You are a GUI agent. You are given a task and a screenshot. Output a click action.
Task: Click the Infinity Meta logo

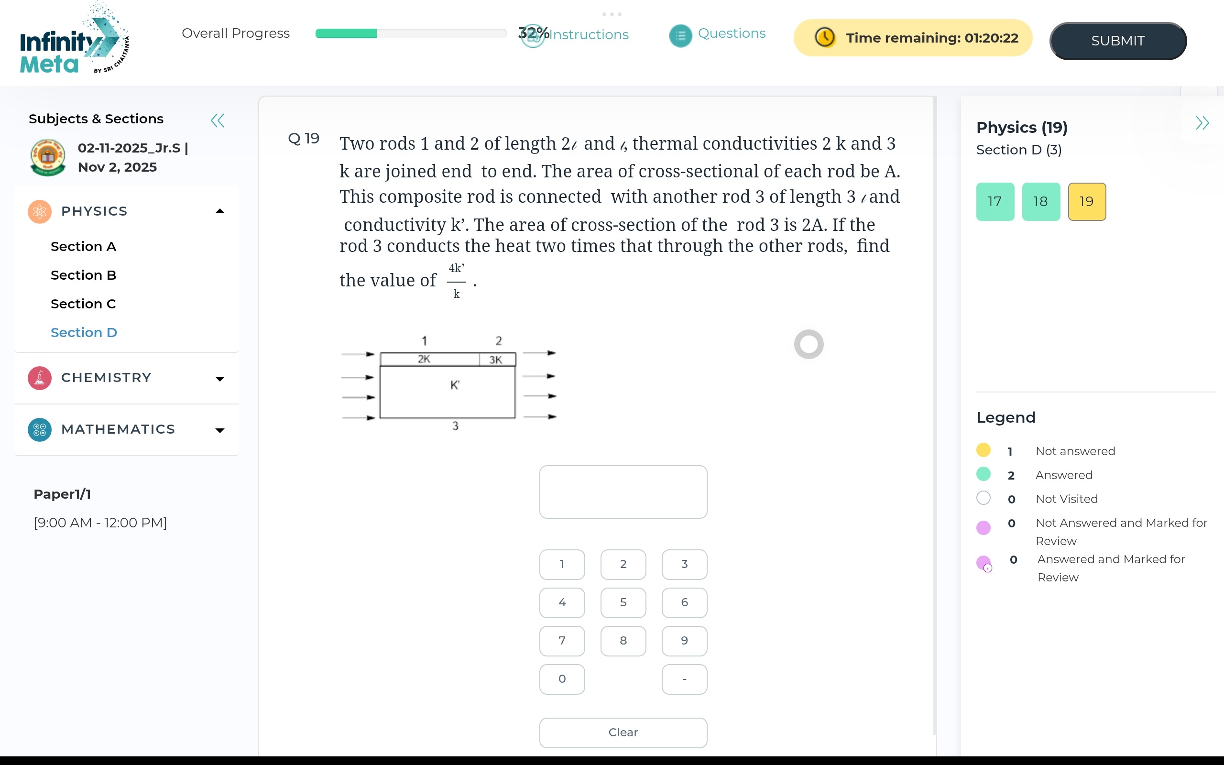tap(74, 41)
